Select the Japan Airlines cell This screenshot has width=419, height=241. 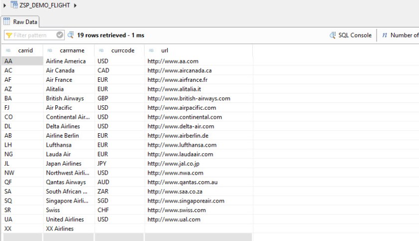69,164
